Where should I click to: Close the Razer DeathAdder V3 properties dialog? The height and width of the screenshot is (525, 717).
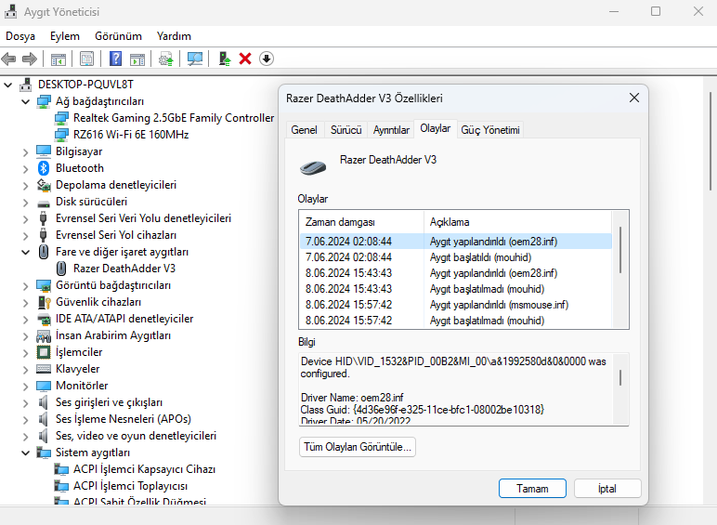click(634, 98)
